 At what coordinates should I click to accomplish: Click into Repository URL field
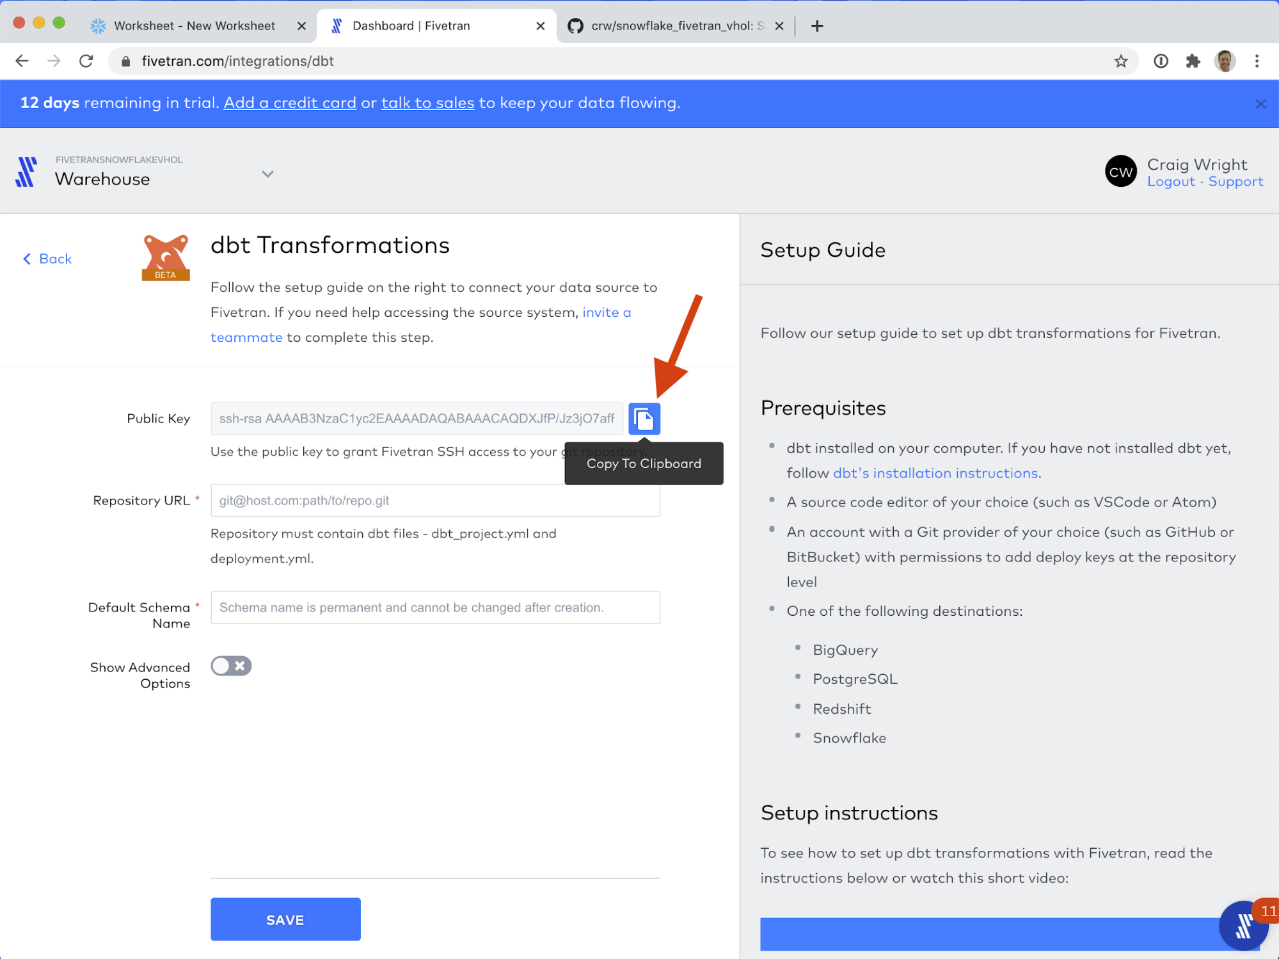(x=435, y=501)
